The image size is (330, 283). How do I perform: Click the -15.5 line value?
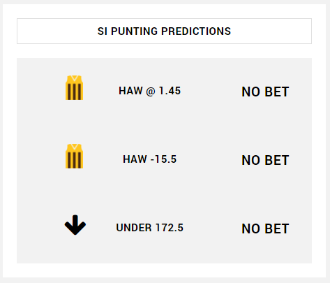pyautogui.click(x=163, y=159)
